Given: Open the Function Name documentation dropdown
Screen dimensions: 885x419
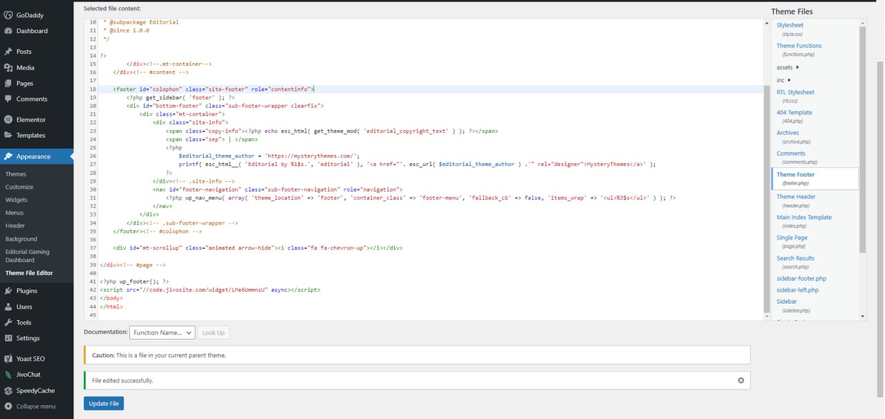Looking at the screenshot, I should tap(162, 333).
